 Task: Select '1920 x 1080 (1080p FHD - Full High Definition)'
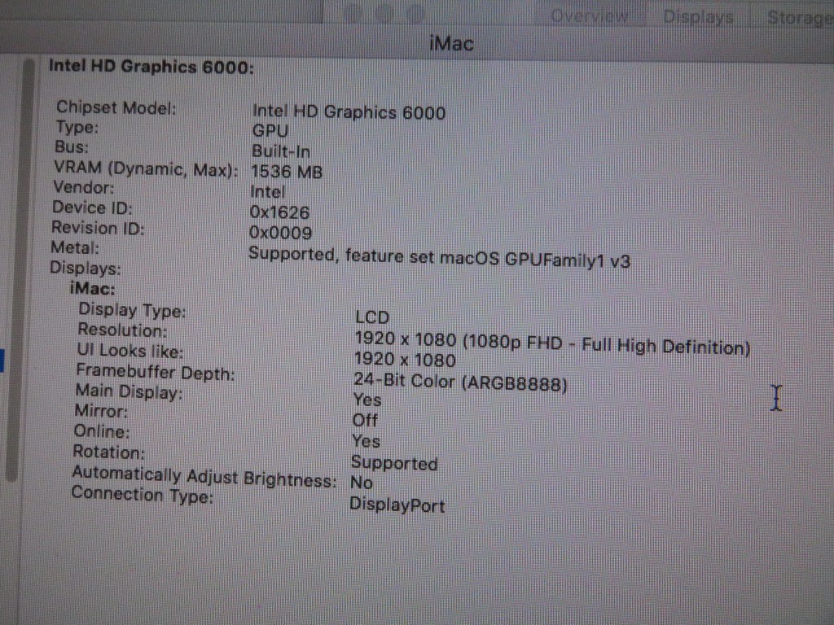pyautogui.click(x=553, y=343)
